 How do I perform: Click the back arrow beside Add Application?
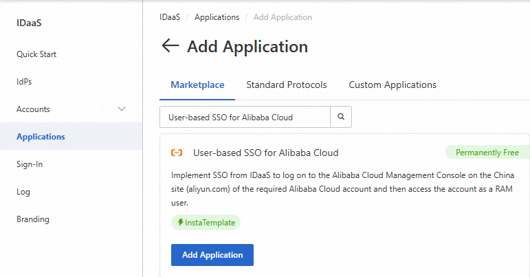[169, 46]
